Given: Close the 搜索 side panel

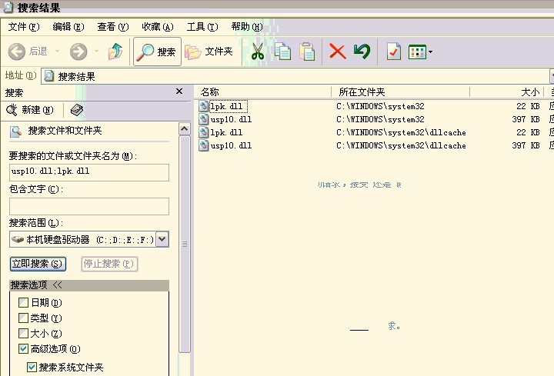Looking at the screenshot, I should click(x=179, y=92).
